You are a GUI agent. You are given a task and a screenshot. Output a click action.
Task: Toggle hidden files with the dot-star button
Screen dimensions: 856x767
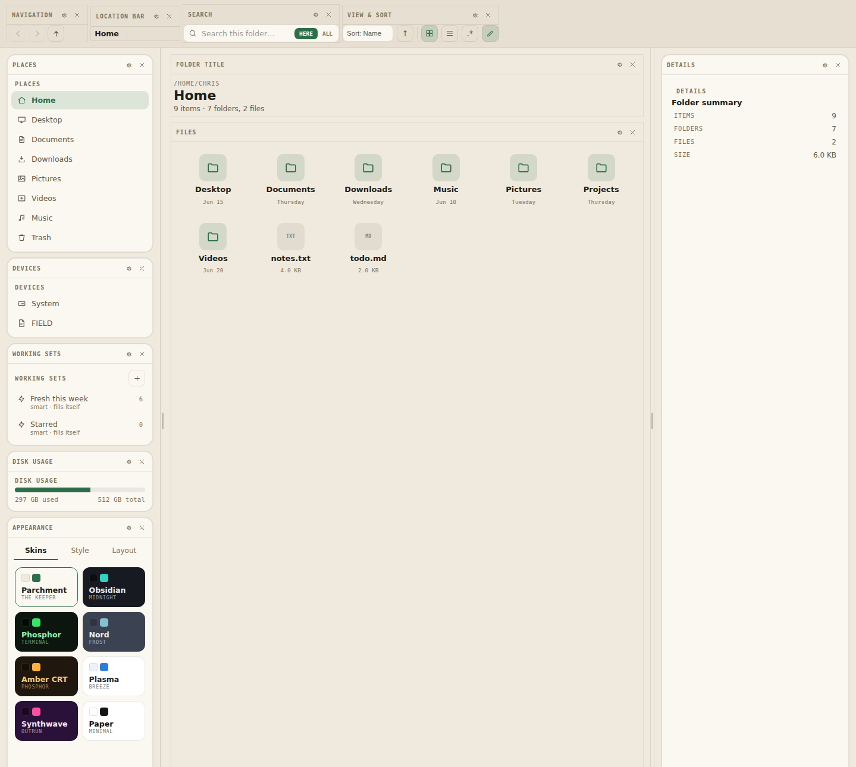(x=470, y=33)
